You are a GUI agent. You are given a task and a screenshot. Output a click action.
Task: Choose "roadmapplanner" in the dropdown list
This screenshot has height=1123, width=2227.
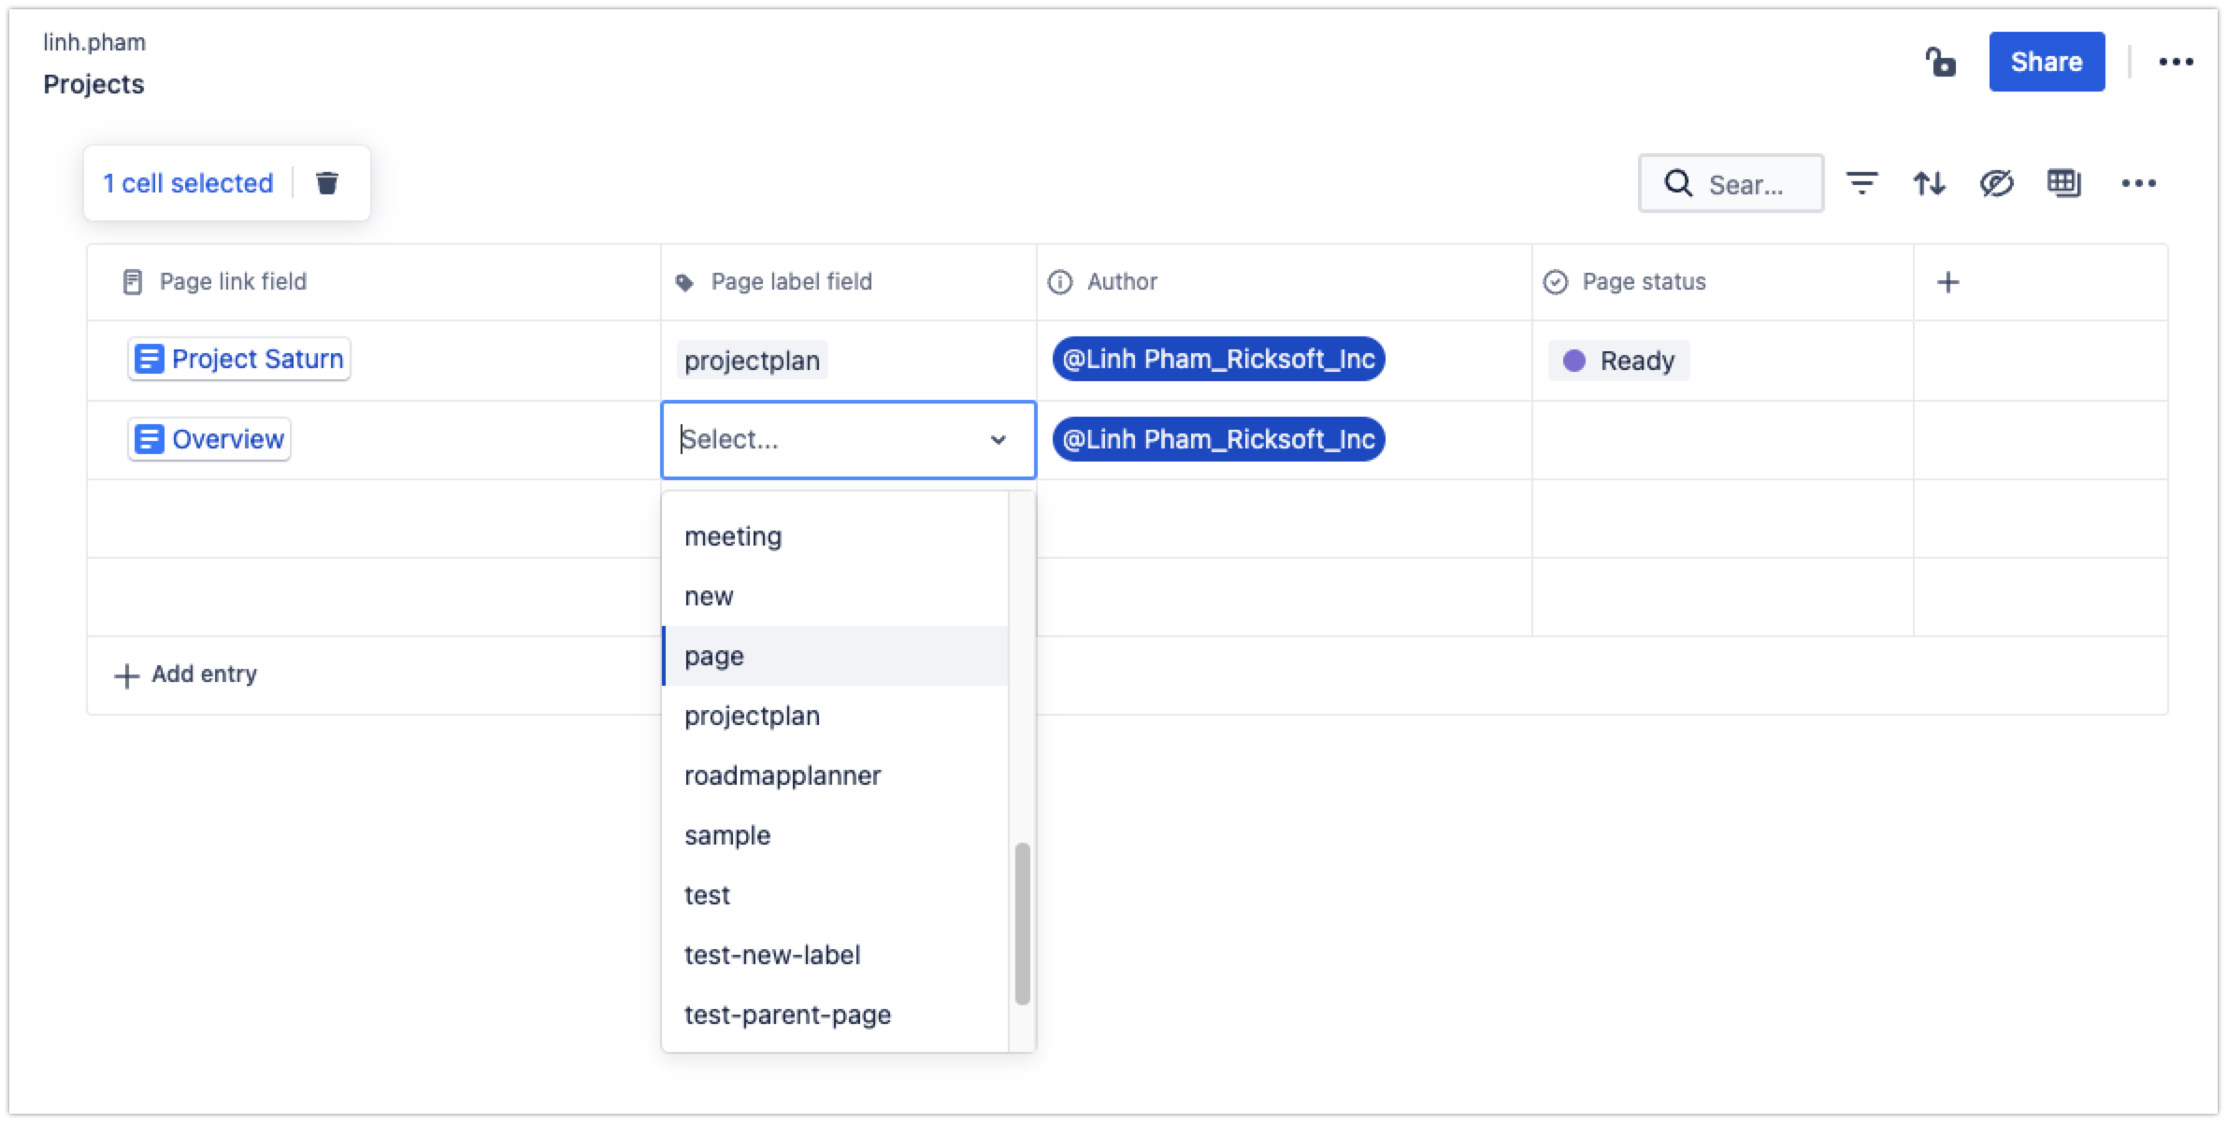click(x=783, y=775)
